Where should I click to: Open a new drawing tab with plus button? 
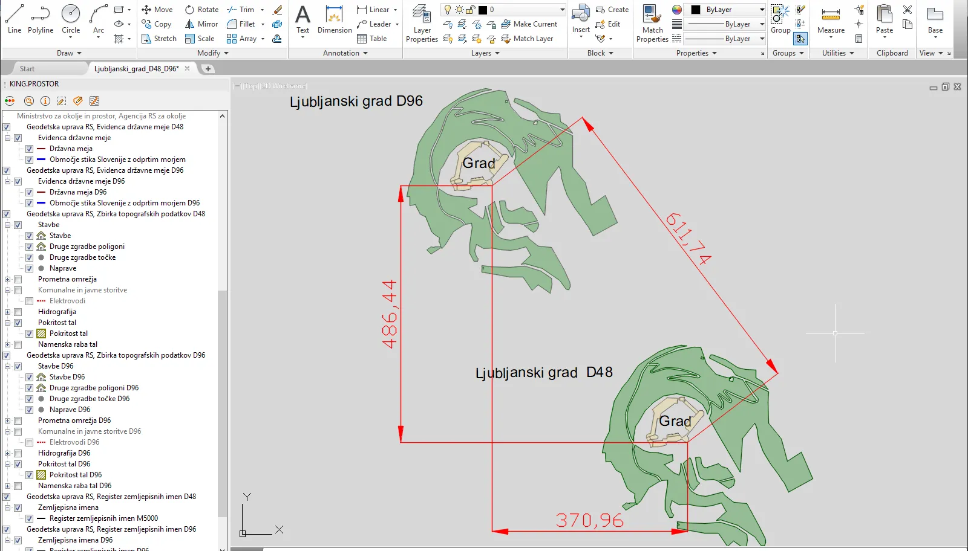click(x=208, y=69)
